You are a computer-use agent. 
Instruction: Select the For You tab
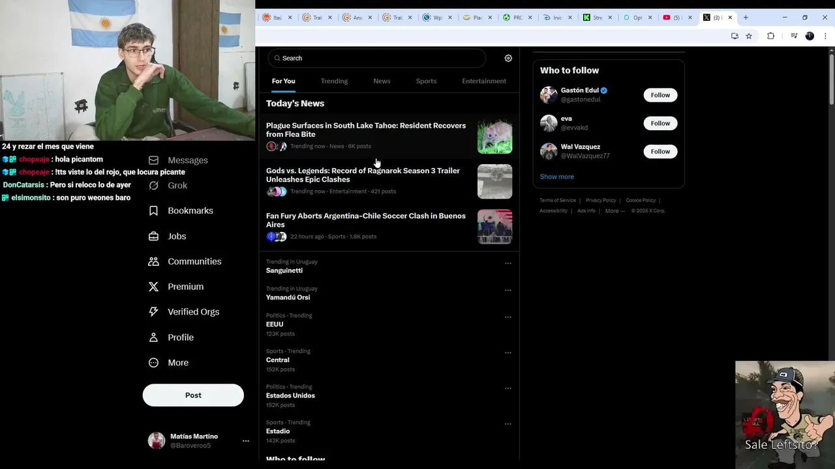pos(283,81)
